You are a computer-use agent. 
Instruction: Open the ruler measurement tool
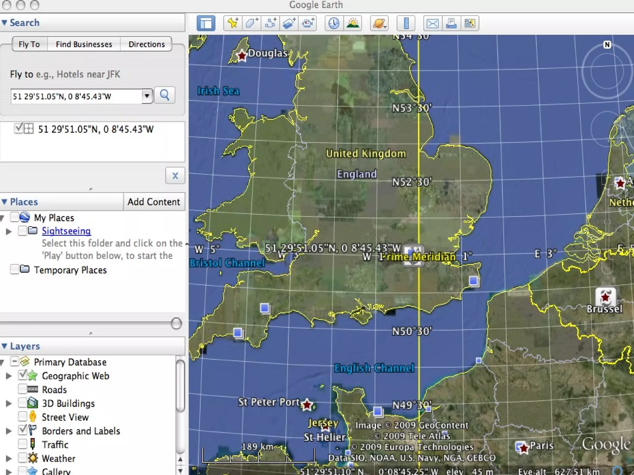pos(406,23)
